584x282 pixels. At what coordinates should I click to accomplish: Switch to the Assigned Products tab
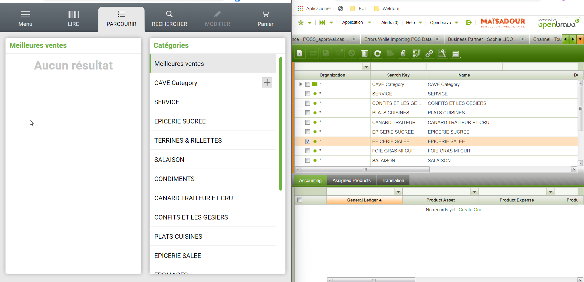tap(351, 180)
